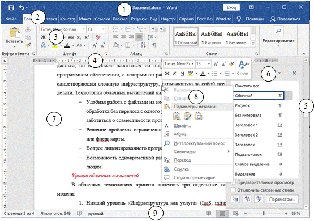Switch to the Макет tab
The width and height of the screenshot is (314, 221).
85,19
